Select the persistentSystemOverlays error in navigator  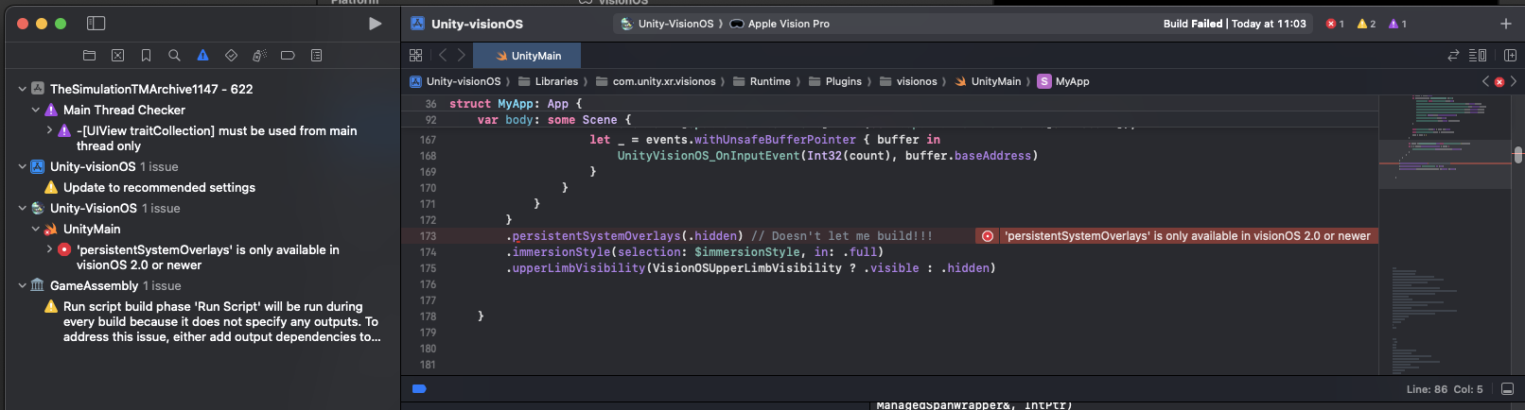pos(207,257)
